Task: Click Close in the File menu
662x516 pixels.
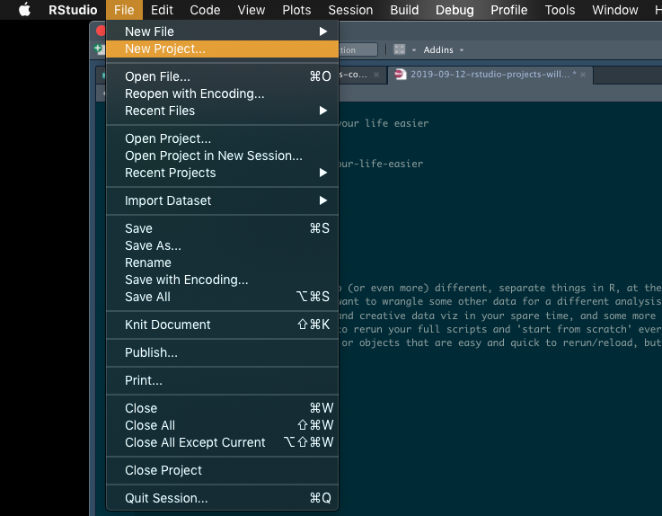Action: 222,408
